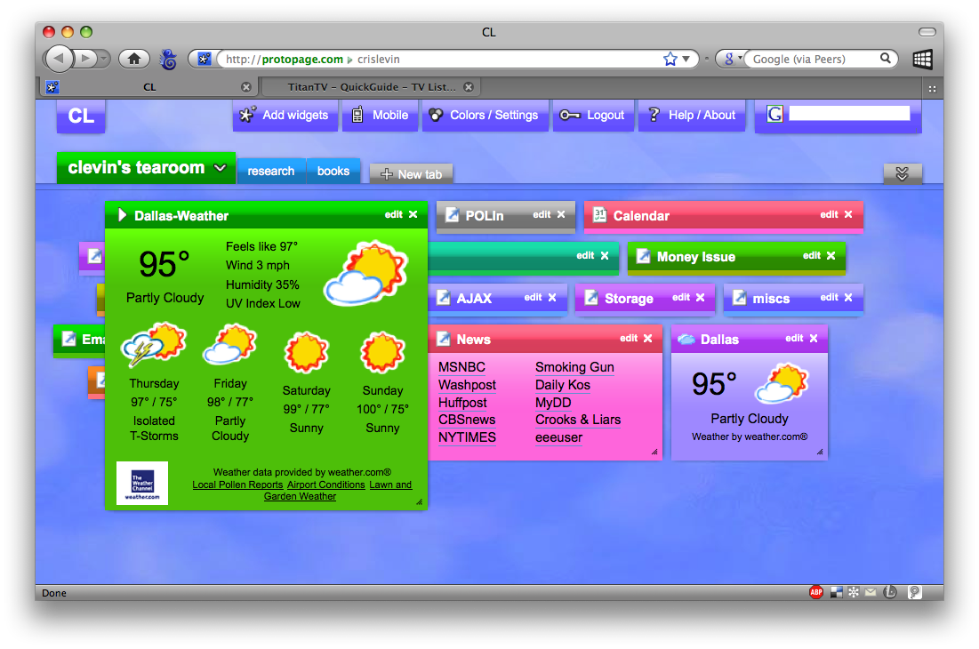
Task: Click the Money Issue note icon
Action: pos(643,256)
